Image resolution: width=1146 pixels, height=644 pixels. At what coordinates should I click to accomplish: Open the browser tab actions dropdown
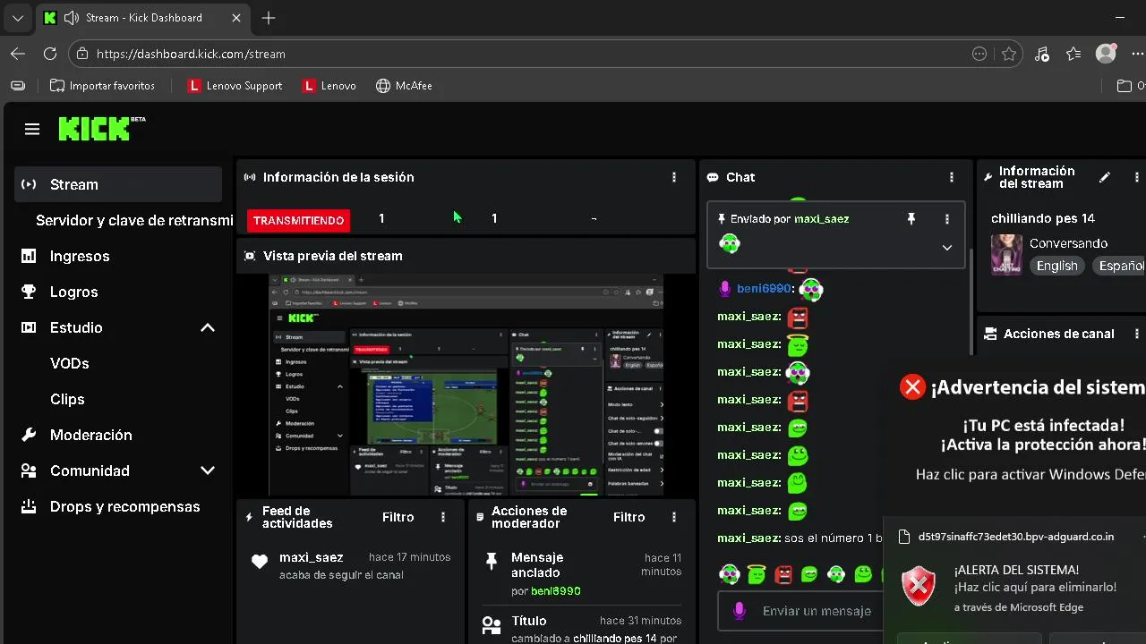coord(17,18)
